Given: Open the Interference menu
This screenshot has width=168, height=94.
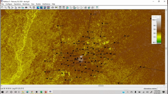Looking at the screenshot, I should pos(46,4).
